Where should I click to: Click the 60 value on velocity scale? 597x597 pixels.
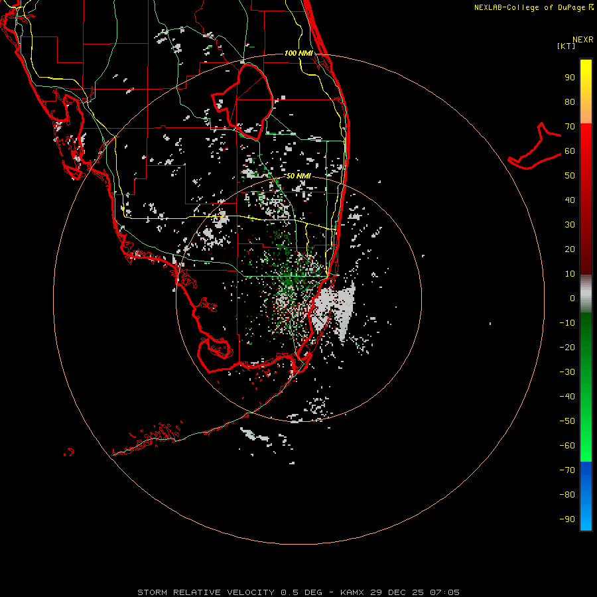(x=570, y=151)
